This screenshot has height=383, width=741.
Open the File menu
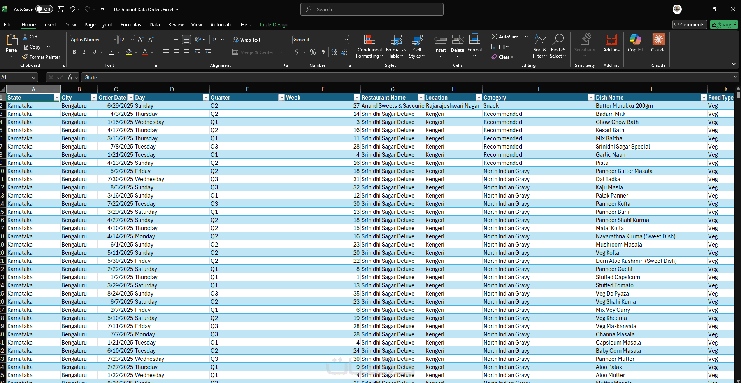(x=7, y=24)
